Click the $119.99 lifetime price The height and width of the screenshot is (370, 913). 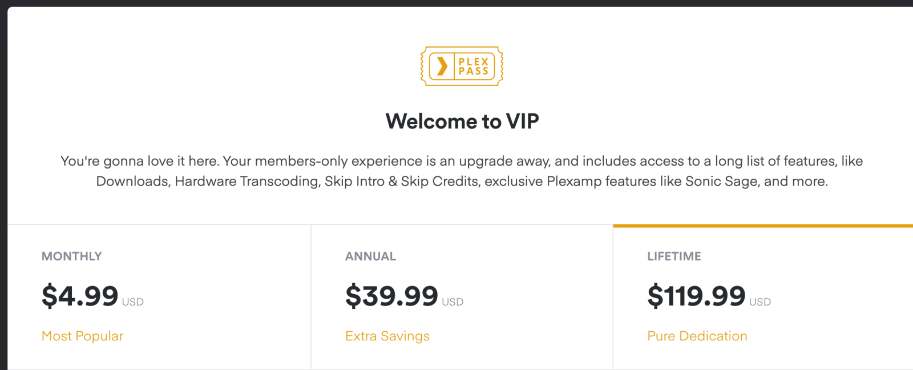coord(696,296)
